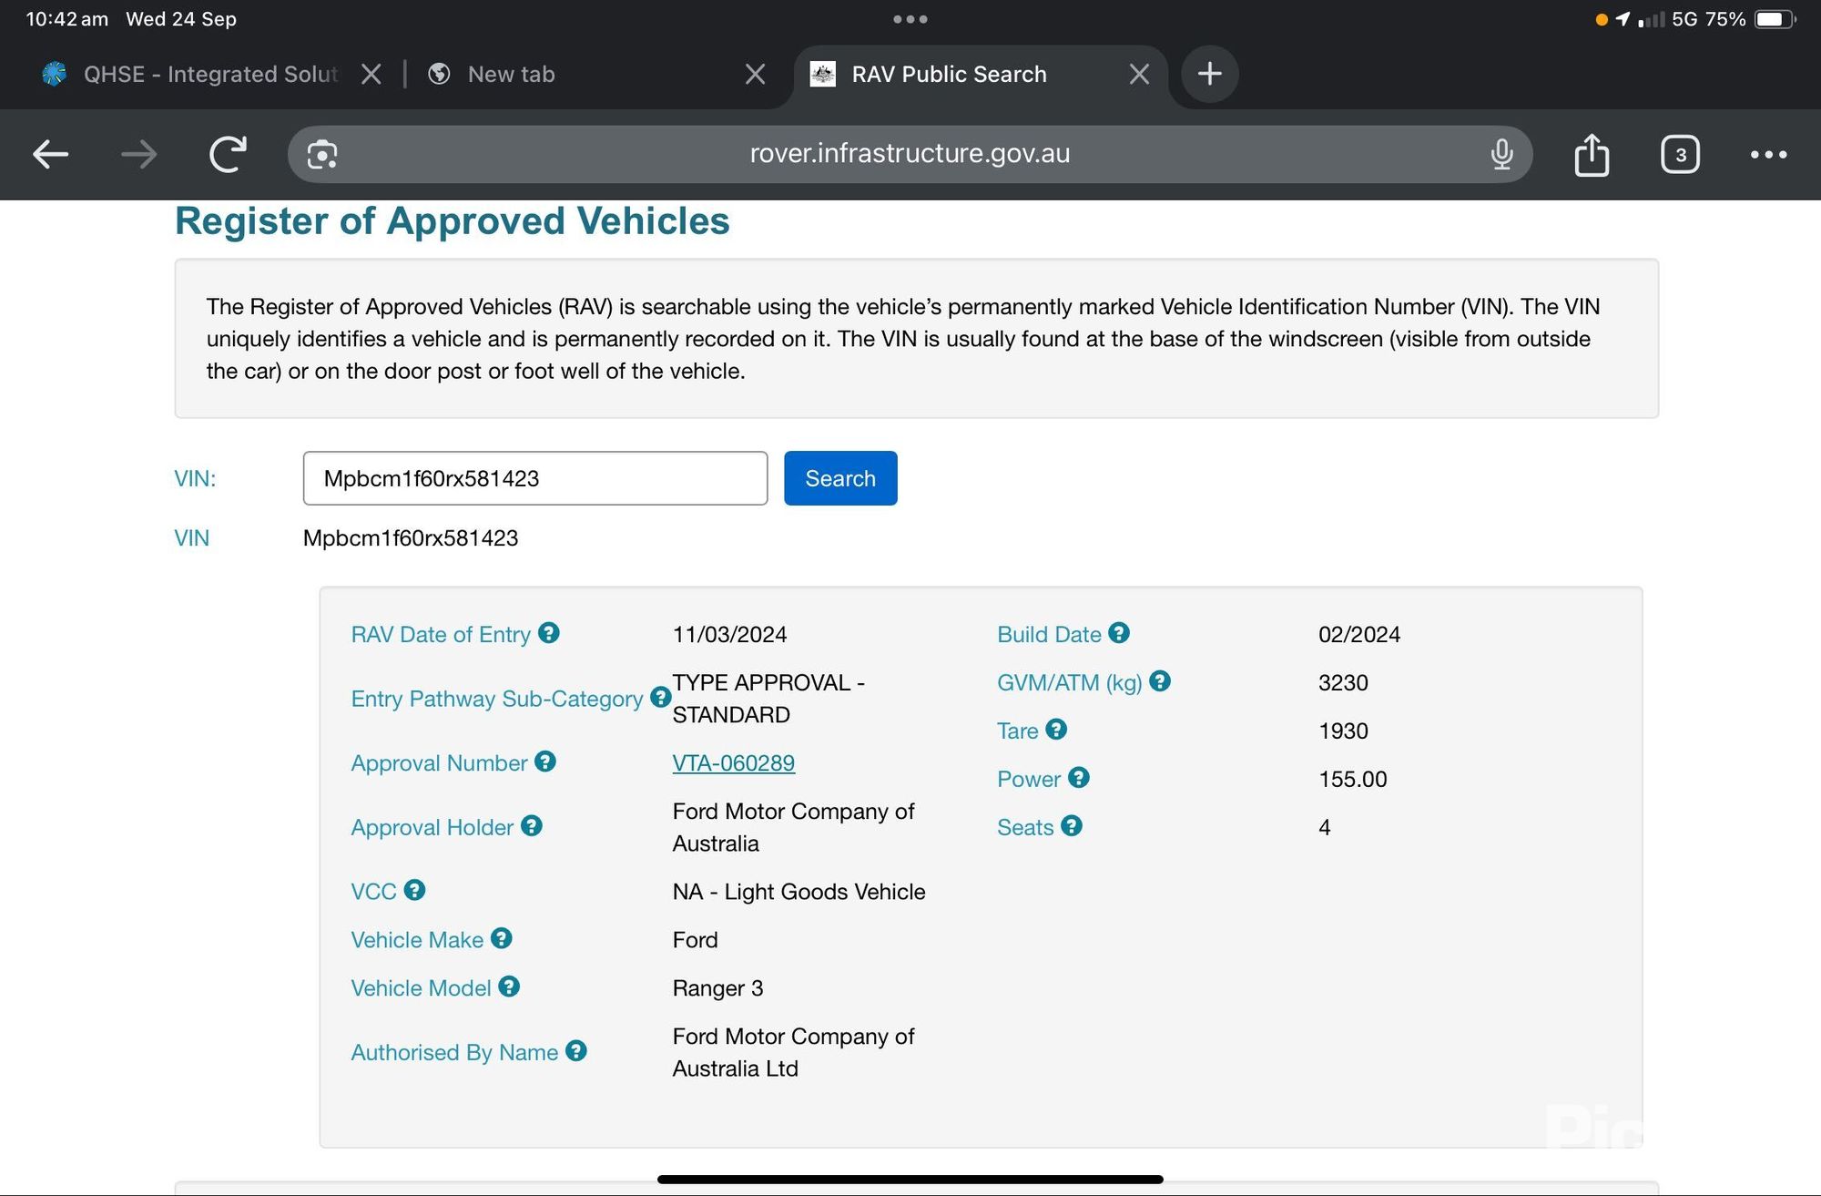Show help for Vehicle Make
Screen dimensions: 1821x1196
coord(501,938)
